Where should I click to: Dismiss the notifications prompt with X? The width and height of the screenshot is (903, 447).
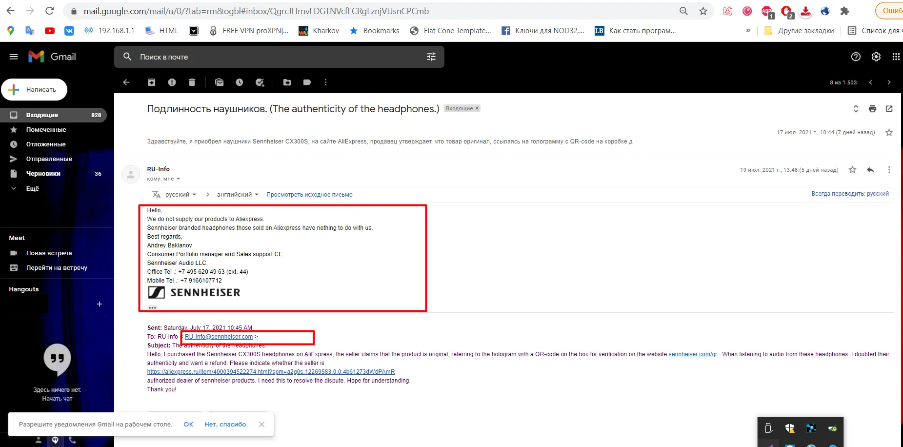[x=262, y=425]
